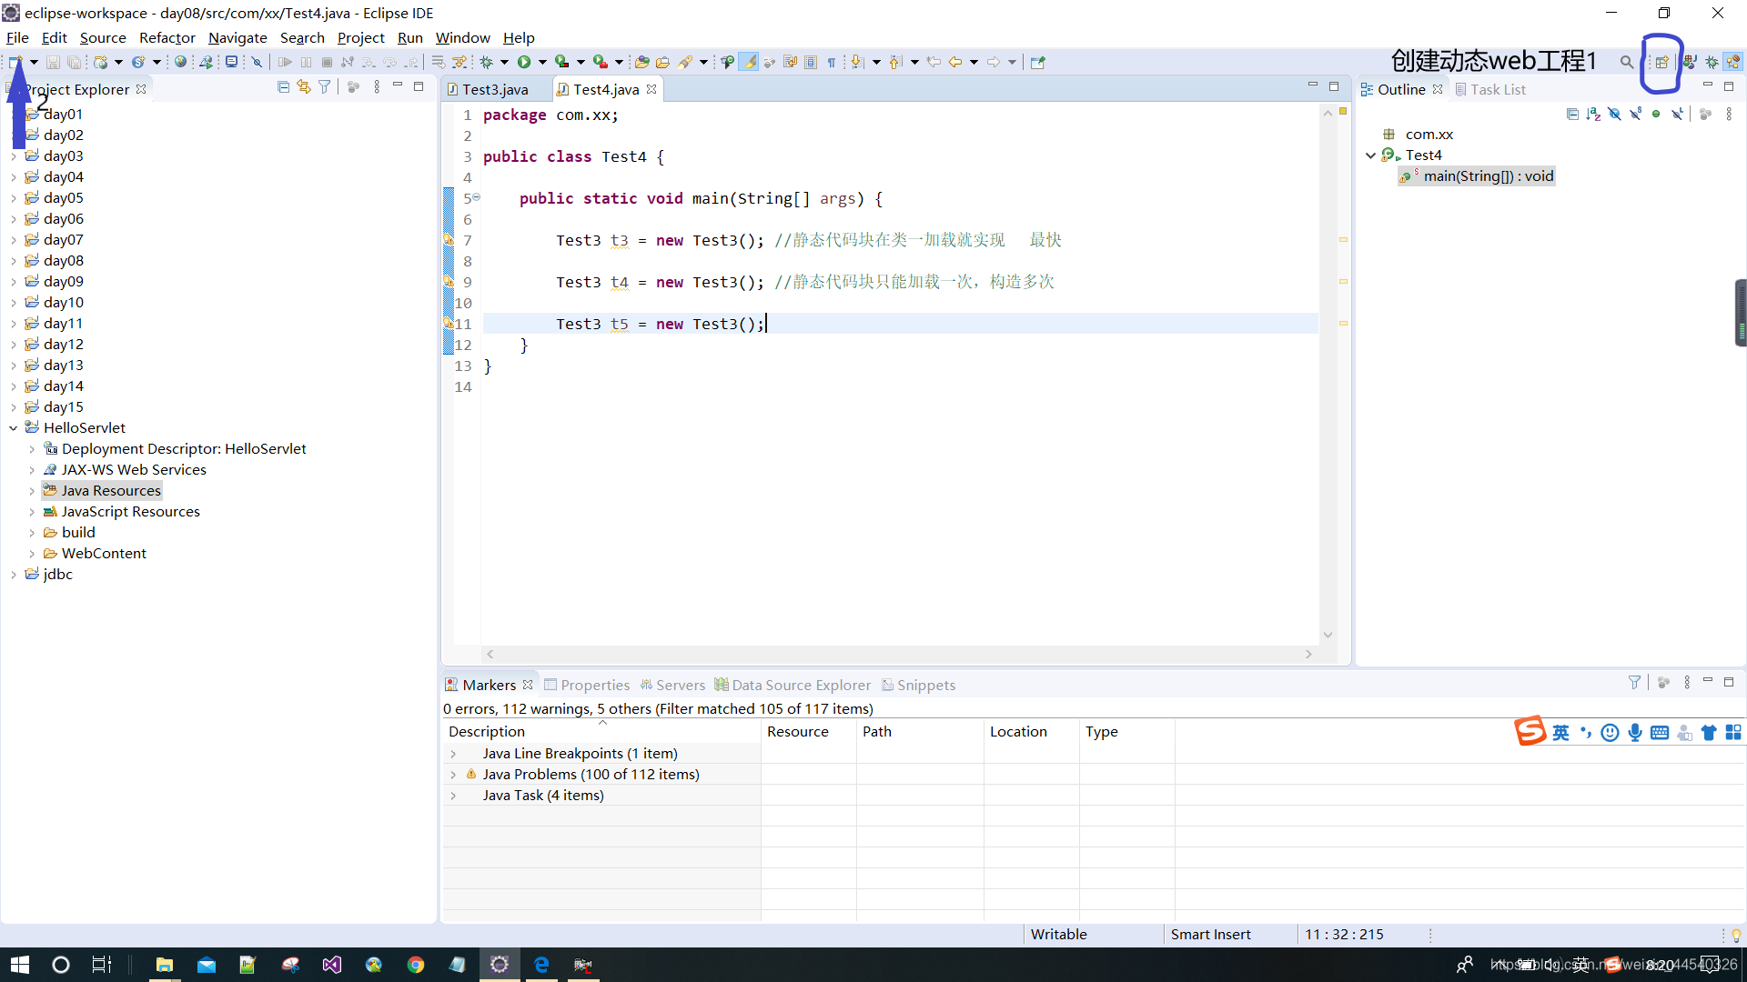This screenshot has height=982, width=1747.
Task: Open a new perspective
Action: [x=1662, y=61]
